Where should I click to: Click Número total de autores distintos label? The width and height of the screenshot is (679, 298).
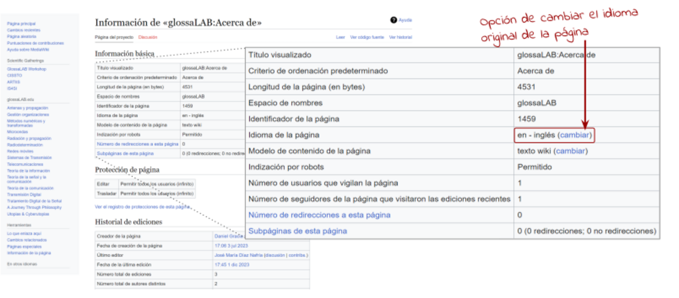click(131, 284)
